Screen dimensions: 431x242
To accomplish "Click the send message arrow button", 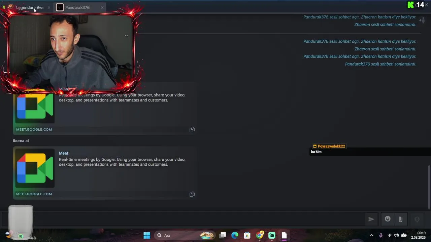I will tap(371, 219).
